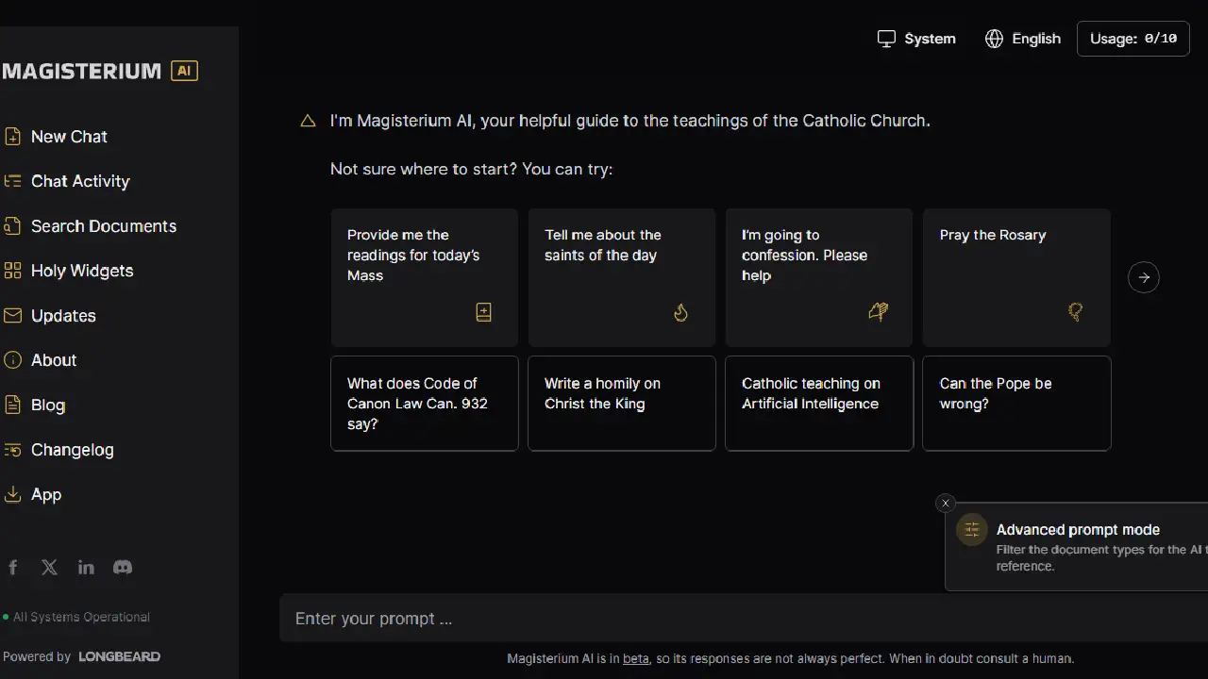Open Search Documents
Screen dimensions: 1208x679
pyautogui.click(x=104, y=226)
